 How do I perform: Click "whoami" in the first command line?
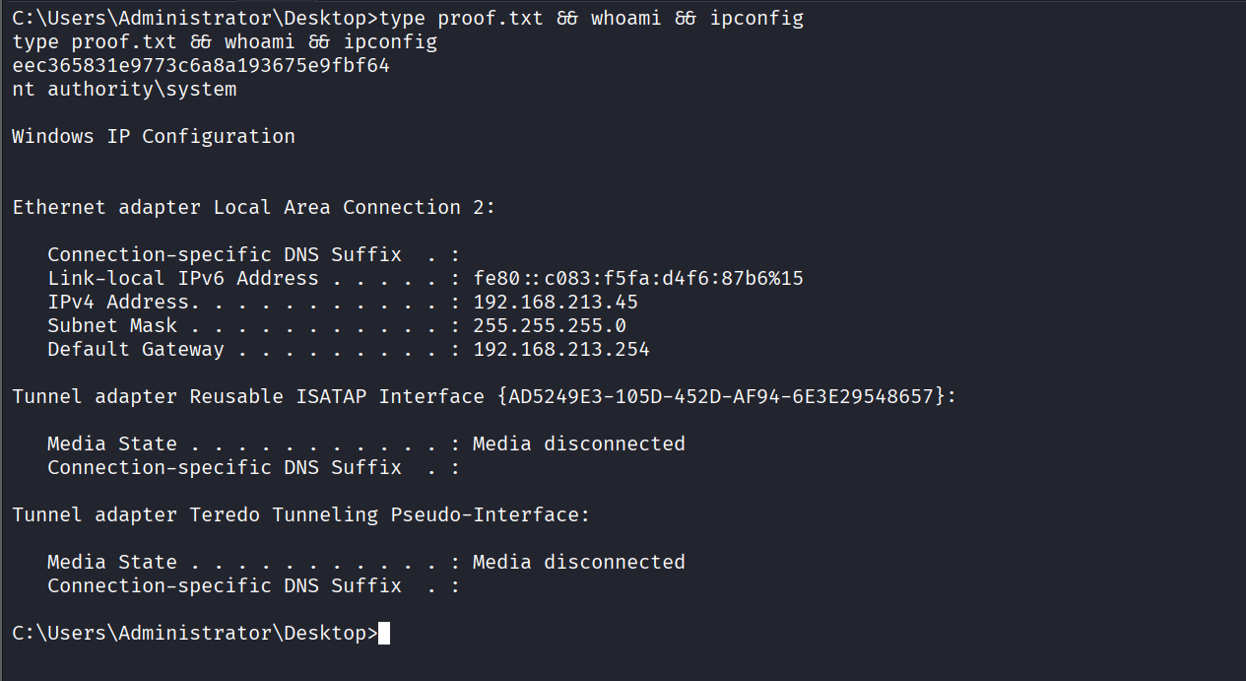[626, 19]
